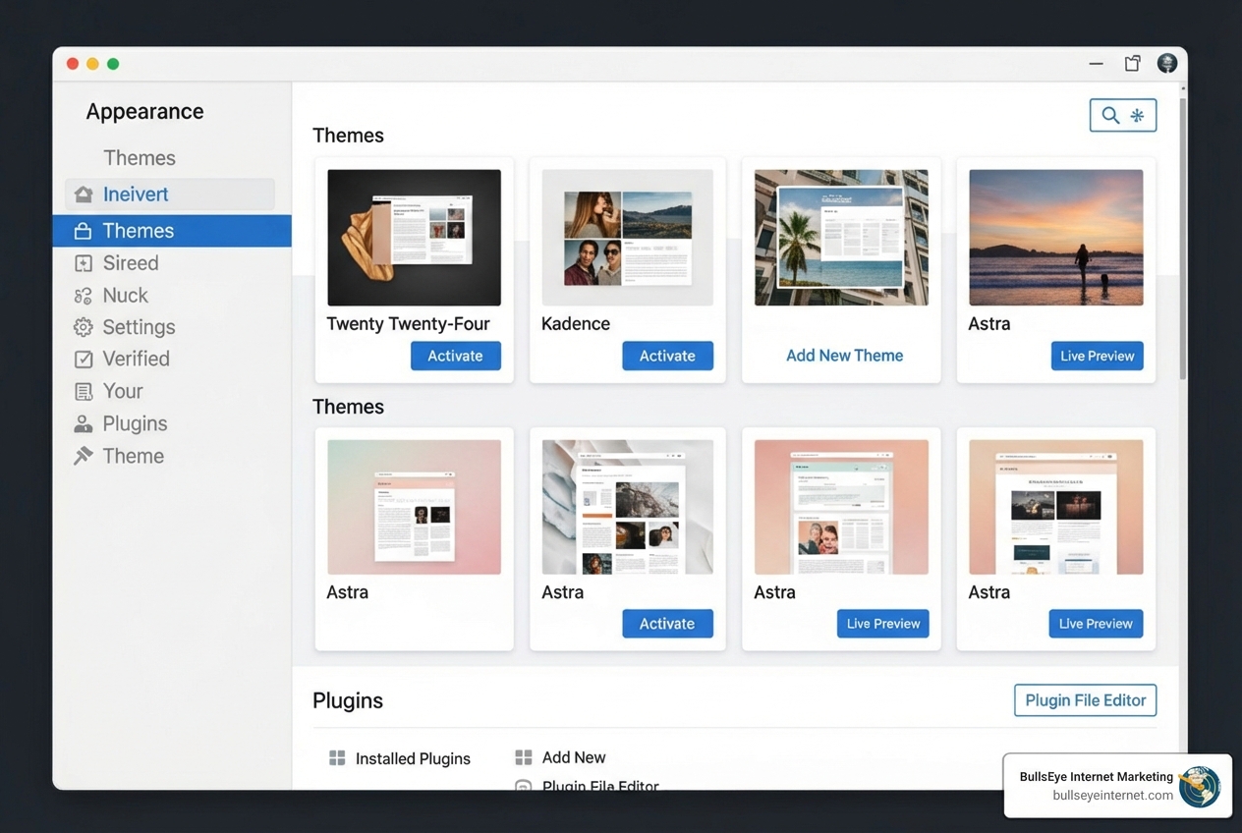Screen dimensions: 1242x833
Task: Open Installed Plugins link
Action: pos(413,758)
